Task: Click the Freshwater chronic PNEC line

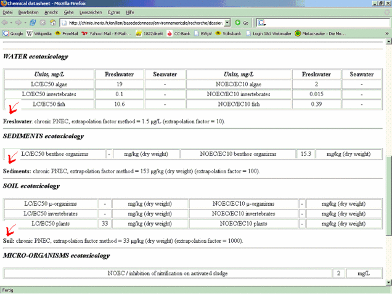Action: point(114,121)
